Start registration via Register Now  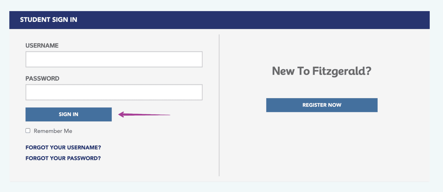322,105
